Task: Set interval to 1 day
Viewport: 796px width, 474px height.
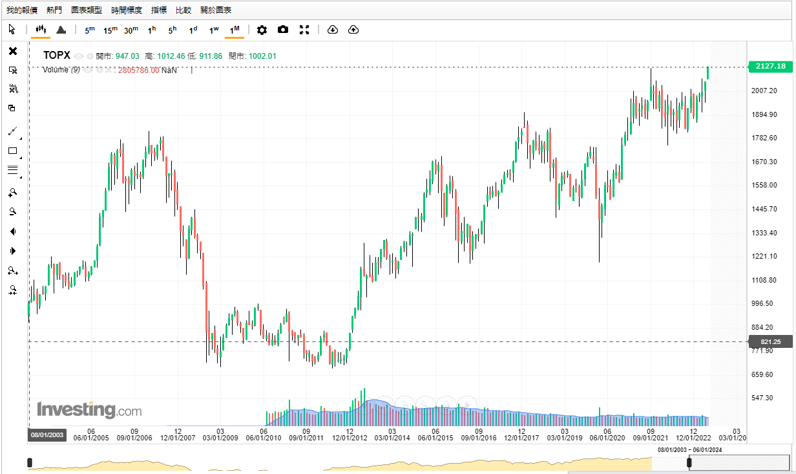Action: pyautogui.click(x=193, y=30)
